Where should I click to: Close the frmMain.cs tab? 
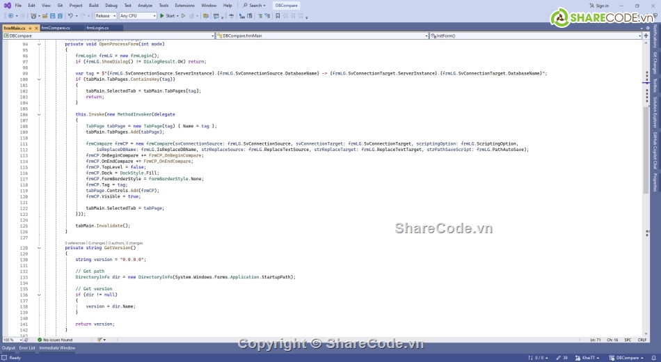pyautogui.click(x=36, y=28)
